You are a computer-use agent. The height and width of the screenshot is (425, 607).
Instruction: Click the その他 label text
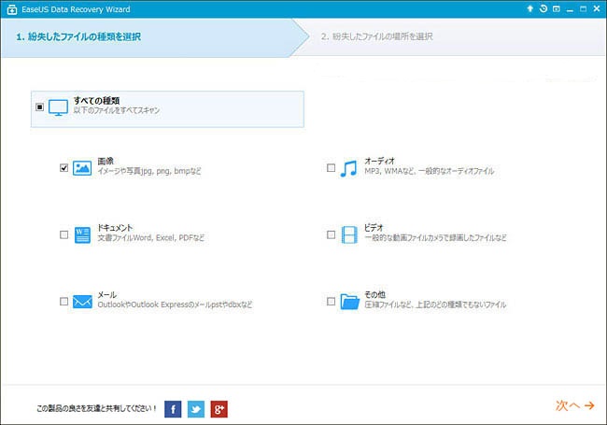pos(374,294)
